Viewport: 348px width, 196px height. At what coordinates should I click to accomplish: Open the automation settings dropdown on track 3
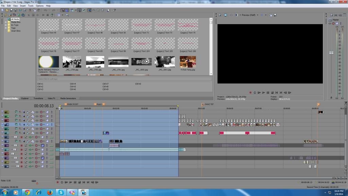pyautogui.click(x=44, y=112)
